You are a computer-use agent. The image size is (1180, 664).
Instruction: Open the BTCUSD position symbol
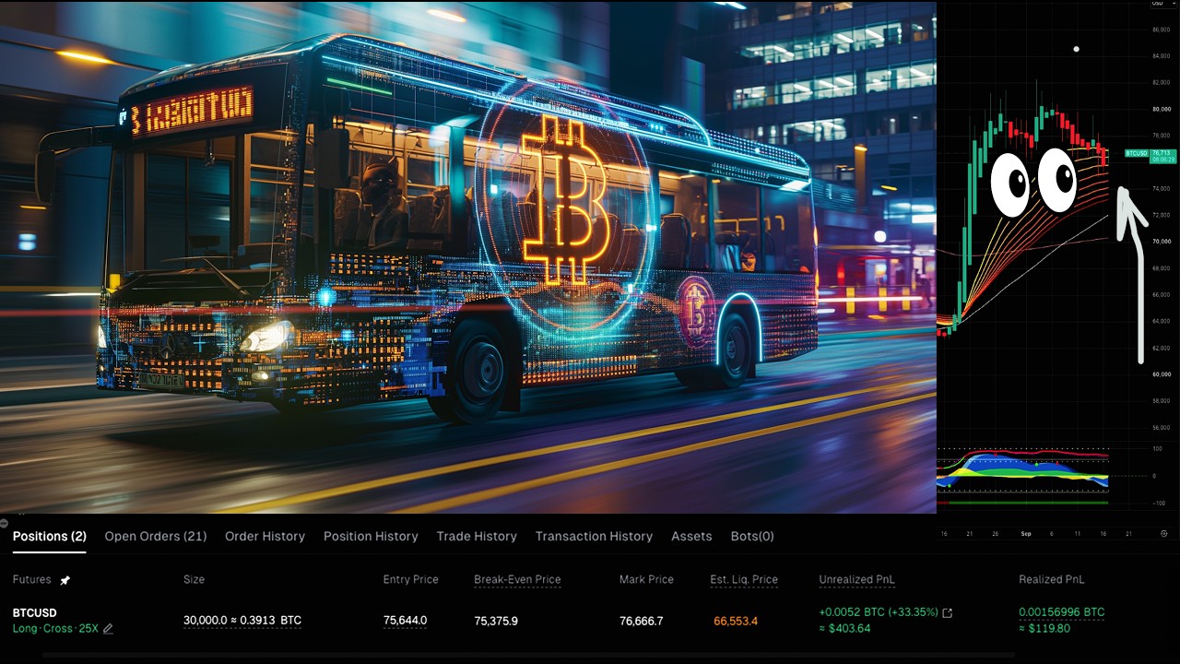pos(35,613)
